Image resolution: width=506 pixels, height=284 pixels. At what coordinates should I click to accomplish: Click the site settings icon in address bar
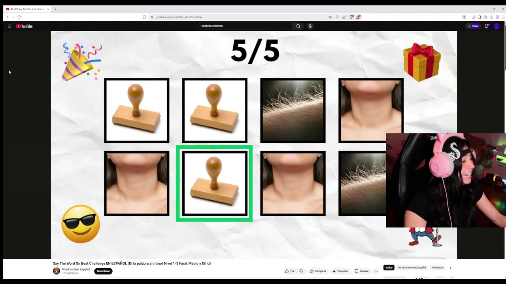pos(152,17)
